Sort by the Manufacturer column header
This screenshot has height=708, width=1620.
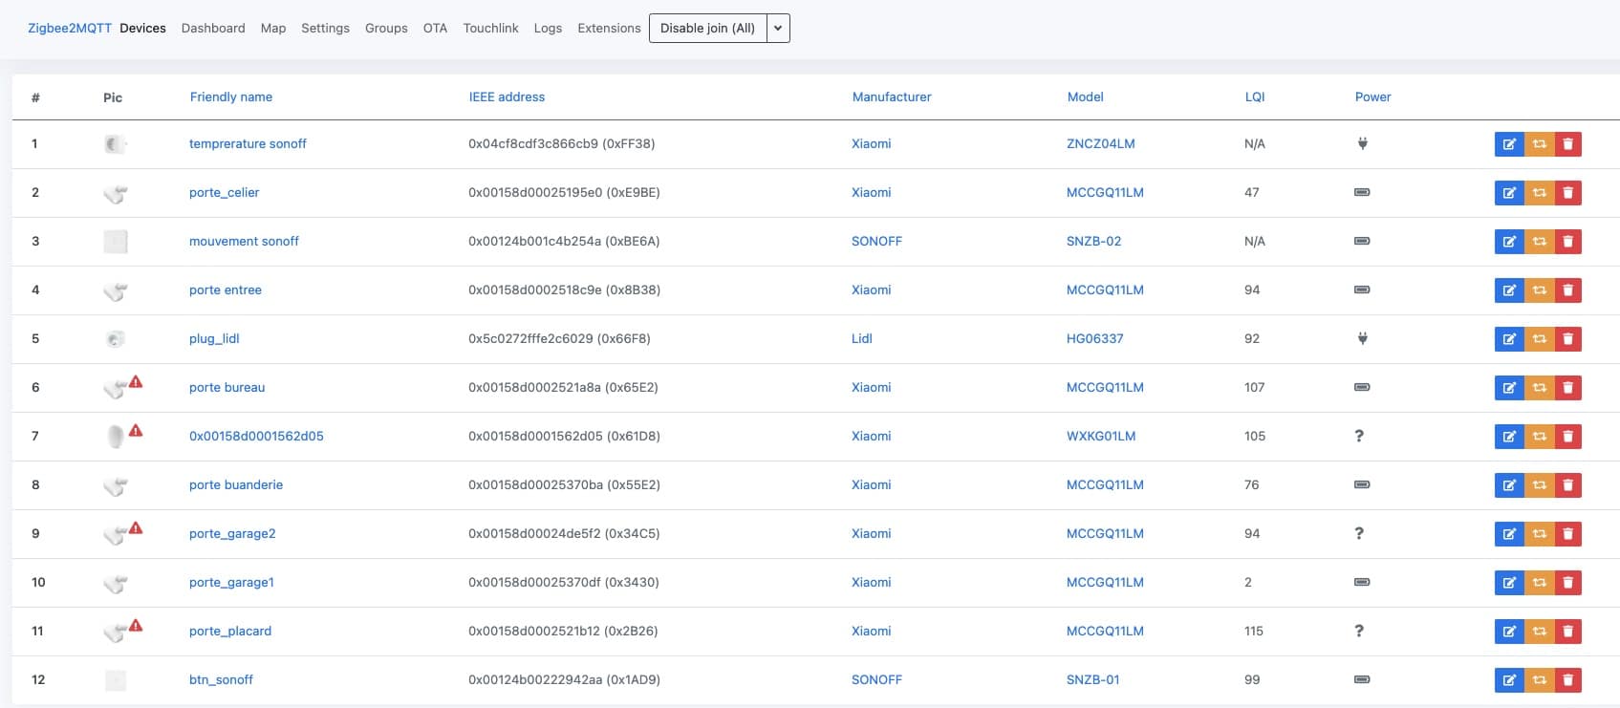892,97
